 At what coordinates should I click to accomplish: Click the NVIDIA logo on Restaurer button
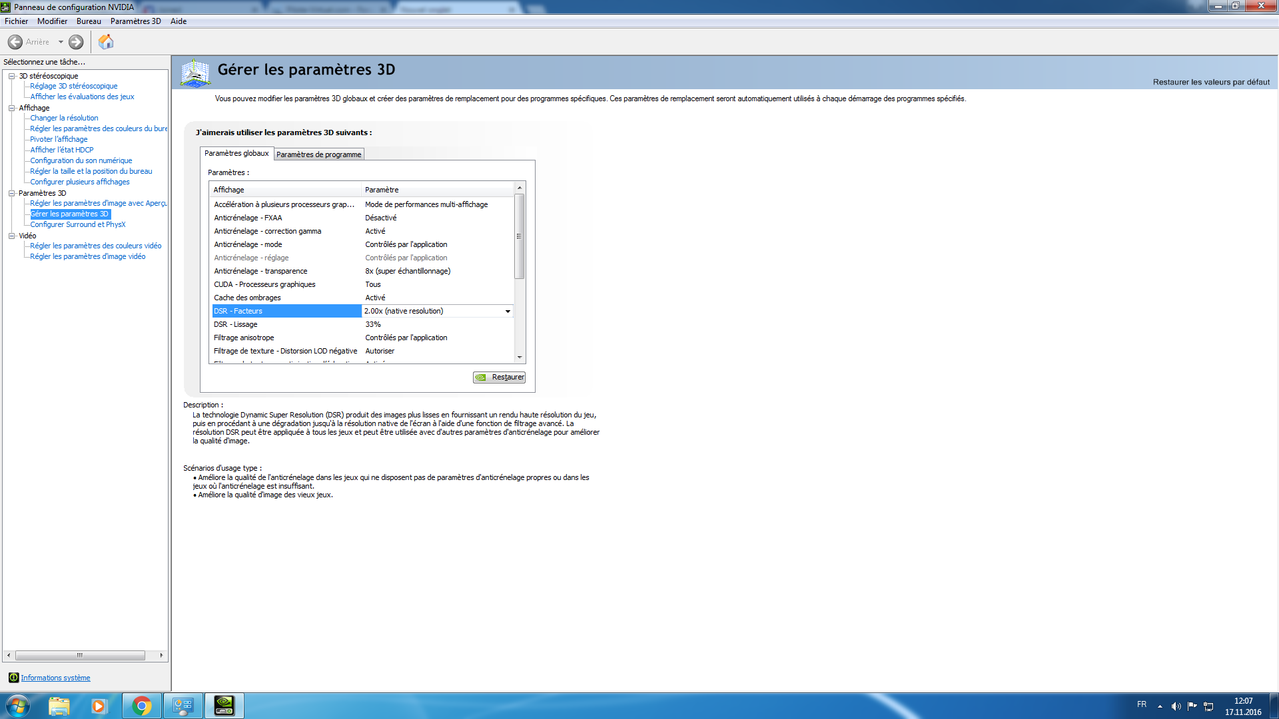[x=481, y=377]
